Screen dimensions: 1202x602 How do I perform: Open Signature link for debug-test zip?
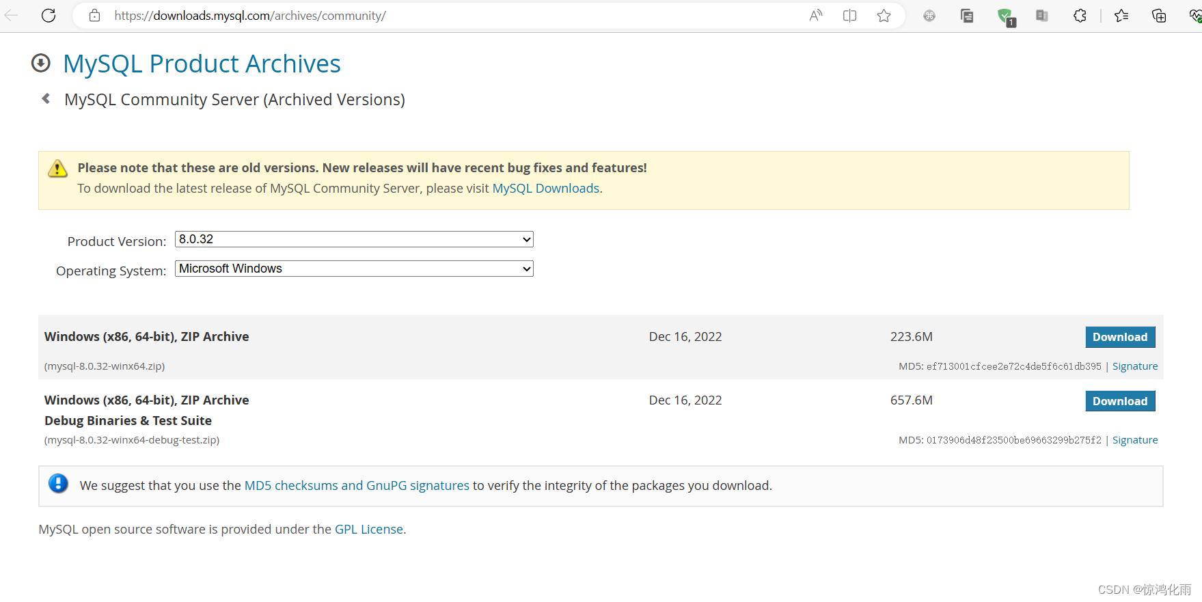[x=1135, y=440]
